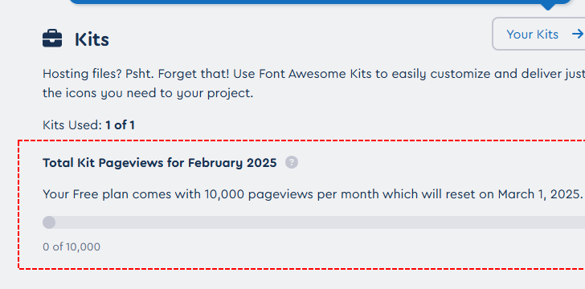Image resolution: width=585 pixels, height=289 pixels.
Task: Click the "Your Free plan comes with" sentence
Action: point(121,194)
